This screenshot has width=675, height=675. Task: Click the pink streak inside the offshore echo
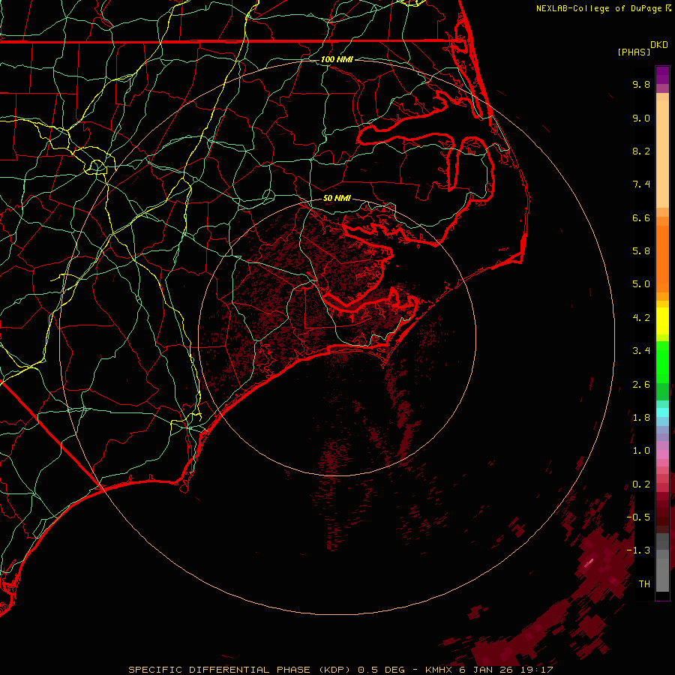[589, 561]
